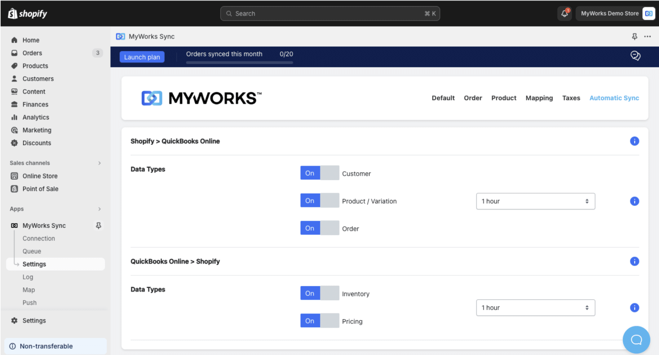The width and height of the screenshot is (659, 355).
Task: Toggle the Customer sync switch
Action: [x=320, y=173]
